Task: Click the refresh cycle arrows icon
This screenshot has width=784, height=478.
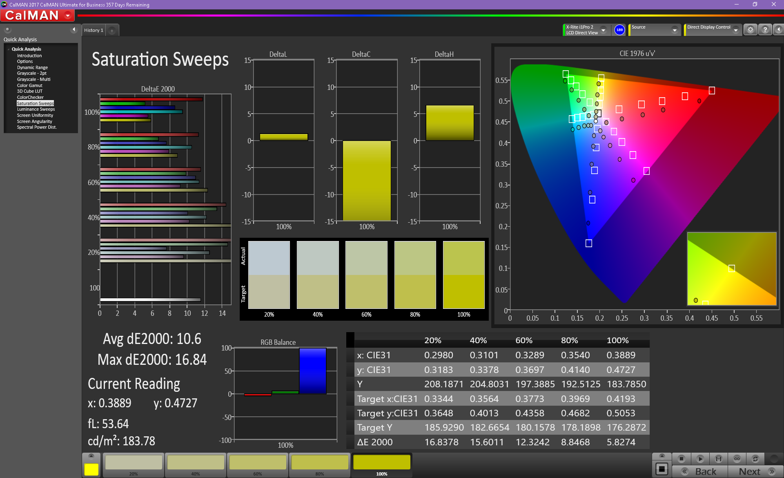Action: click(755, 459)
